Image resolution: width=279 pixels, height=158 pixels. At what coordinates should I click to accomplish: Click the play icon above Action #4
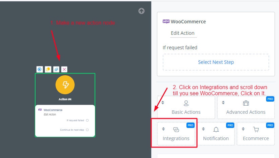coord(40,69)
